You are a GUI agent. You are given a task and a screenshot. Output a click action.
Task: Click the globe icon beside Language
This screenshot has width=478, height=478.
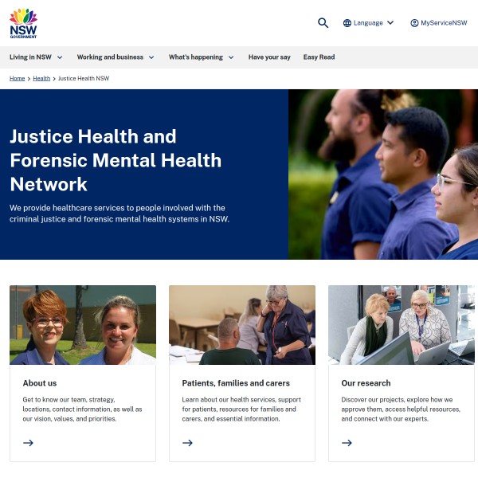(x=347, y=23)
